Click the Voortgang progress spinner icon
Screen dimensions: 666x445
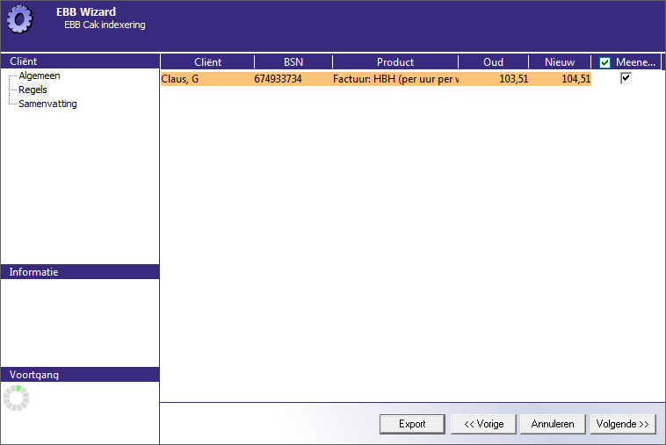[x=16, y=398]
